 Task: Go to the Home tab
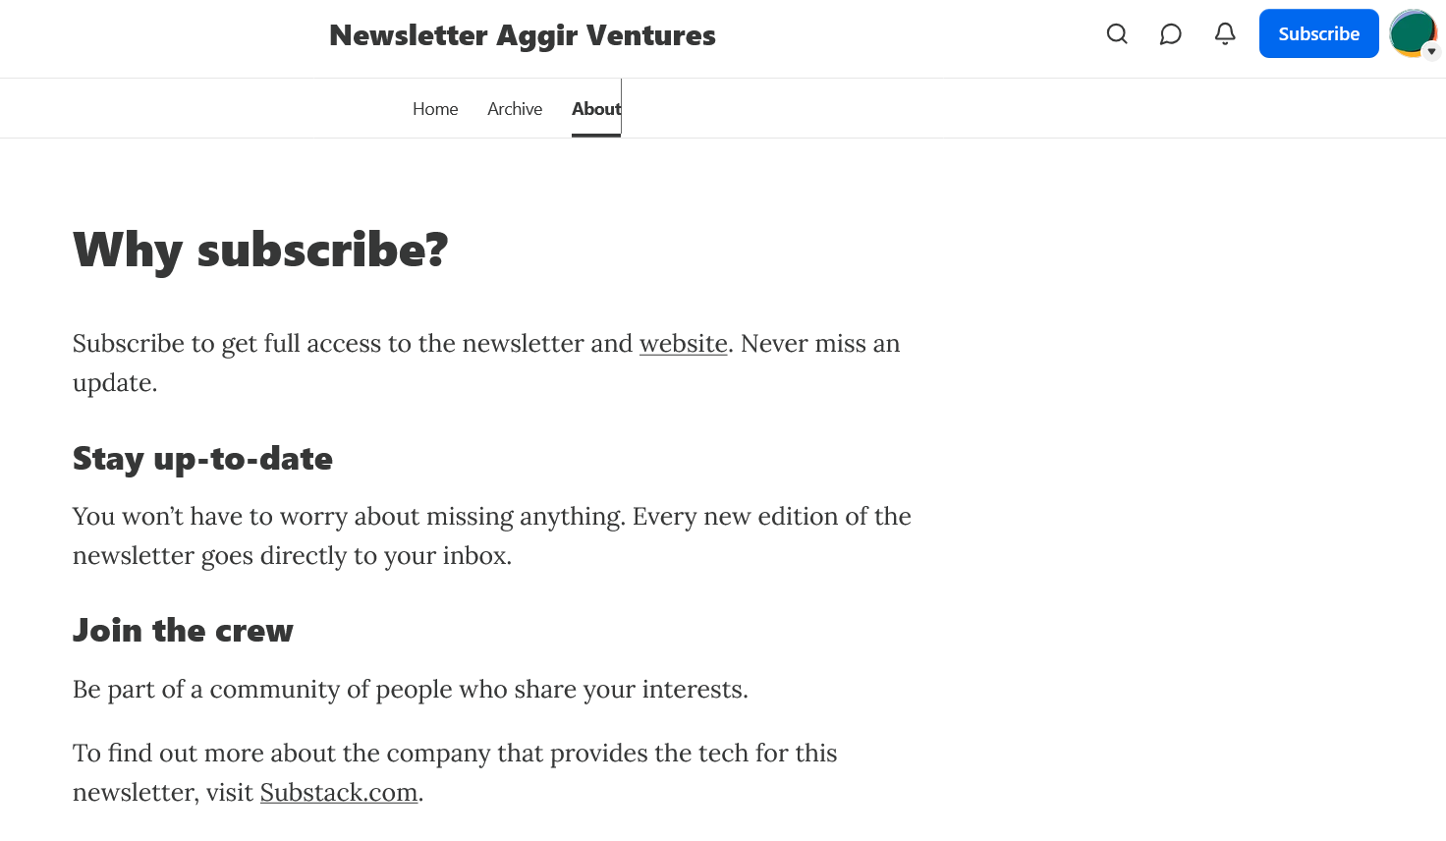435,109
